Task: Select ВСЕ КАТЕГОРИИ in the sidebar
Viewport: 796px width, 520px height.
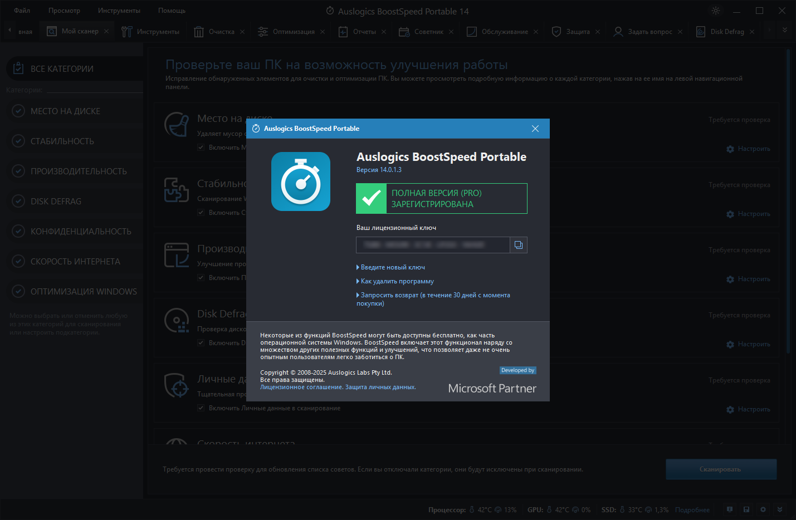Action: (x=75, y=68)
